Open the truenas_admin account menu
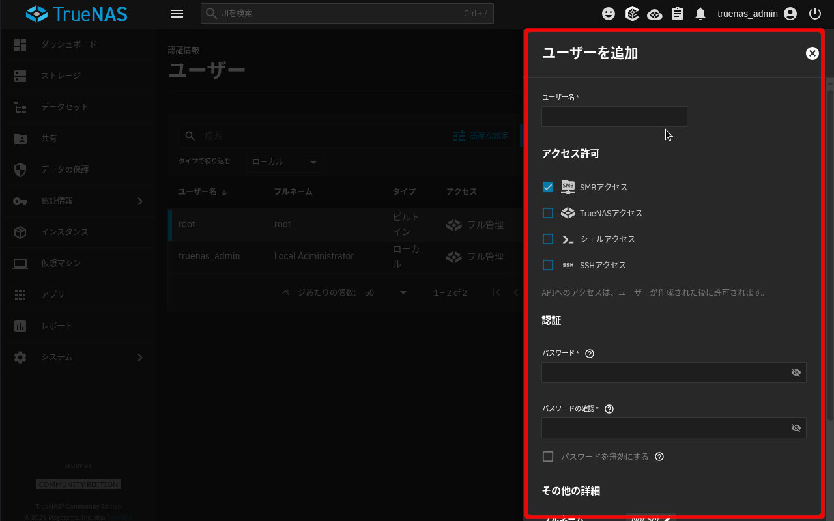Screen dimensions: 834x521 pos(757,14)
